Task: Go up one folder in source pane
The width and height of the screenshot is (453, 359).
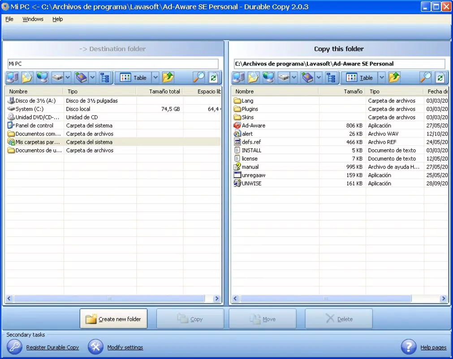Action: [x=394, y=78]
